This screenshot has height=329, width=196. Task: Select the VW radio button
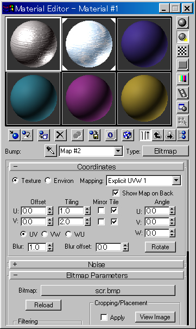pos(45,234)
